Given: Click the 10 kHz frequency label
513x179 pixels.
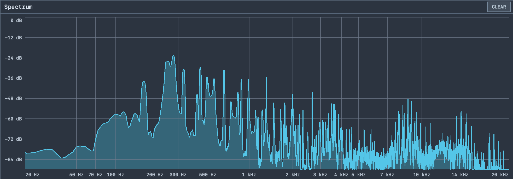Looking at the screenshot, I should 422,175.
